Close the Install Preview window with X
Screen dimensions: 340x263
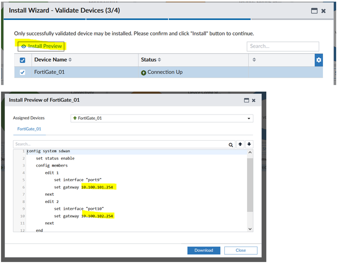[253, 100]
